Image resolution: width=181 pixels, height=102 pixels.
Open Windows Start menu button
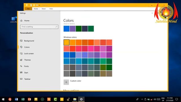pyautogui.click(x=3, y=99)
